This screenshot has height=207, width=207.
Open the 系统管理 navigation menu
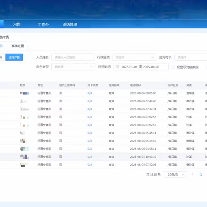click(x=70, y=25)
